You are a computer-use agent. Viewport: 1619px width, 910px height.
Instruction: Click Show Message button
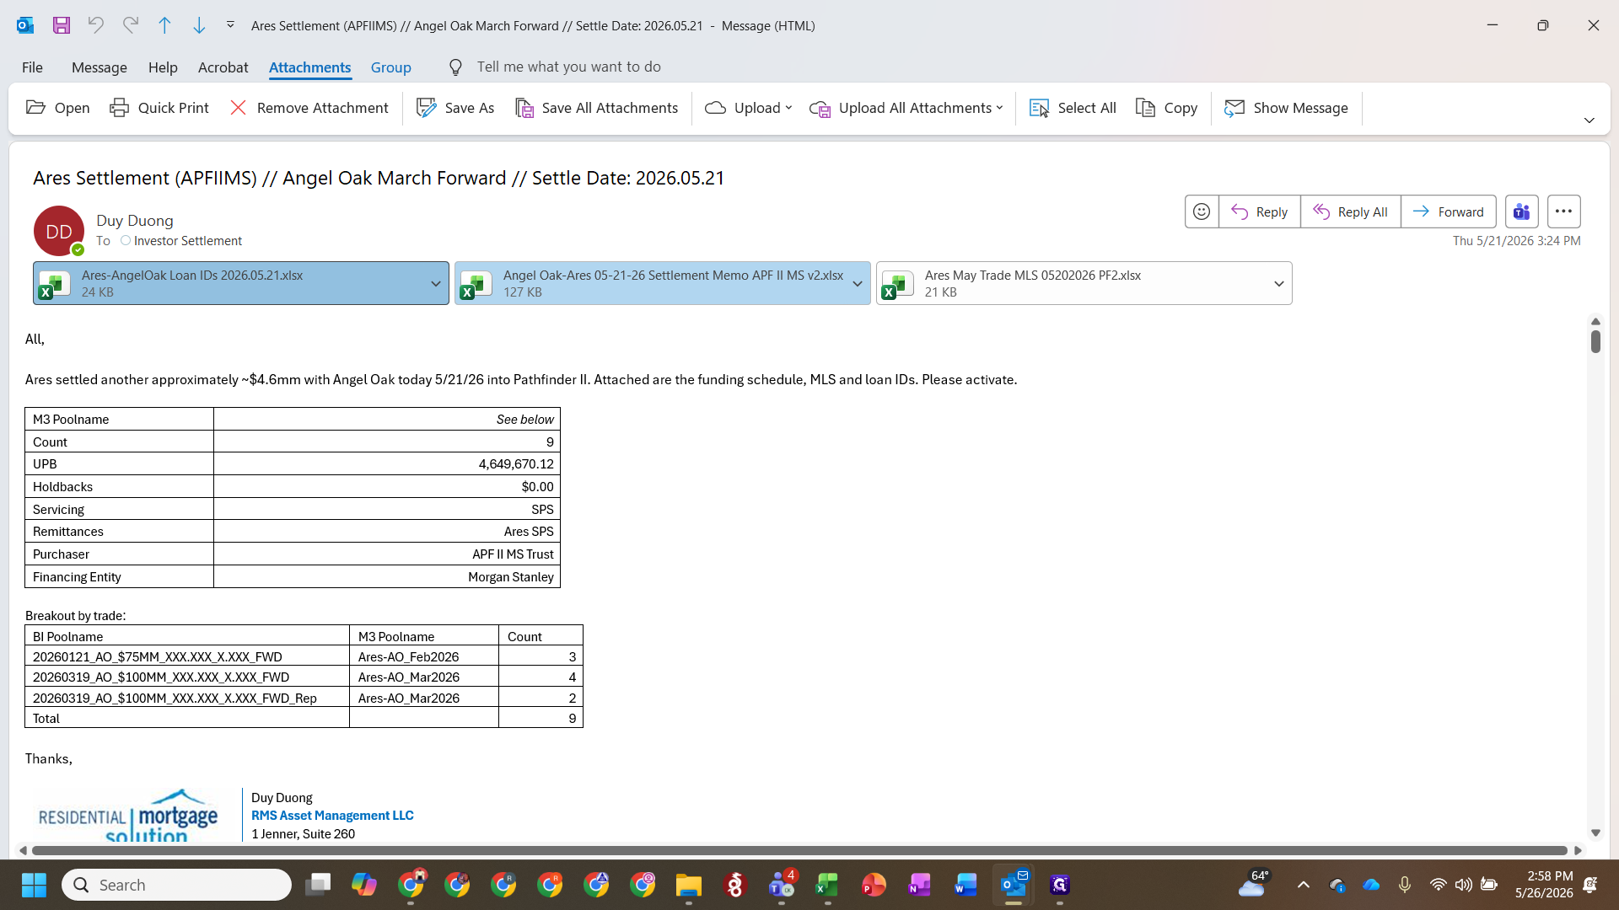[x=1287, y=108]
